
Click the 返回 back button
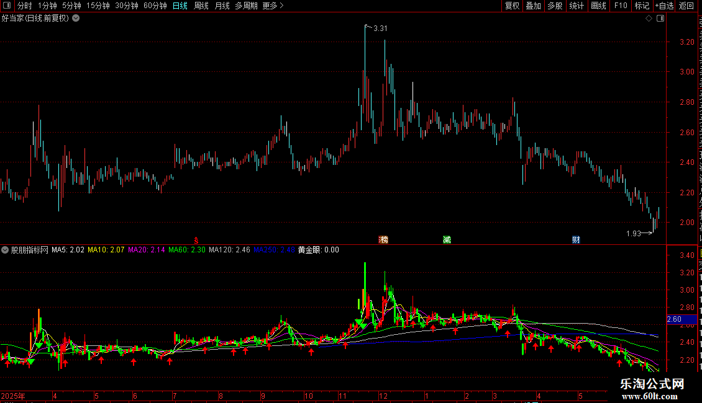coord(686,6)
